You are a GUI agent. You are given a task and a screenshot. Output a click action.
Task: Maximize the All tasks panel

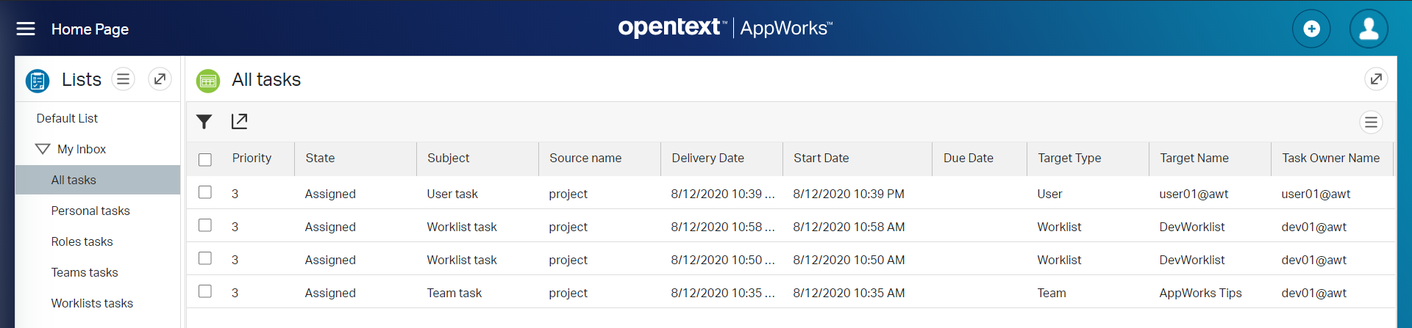[x=1375, y=79]
